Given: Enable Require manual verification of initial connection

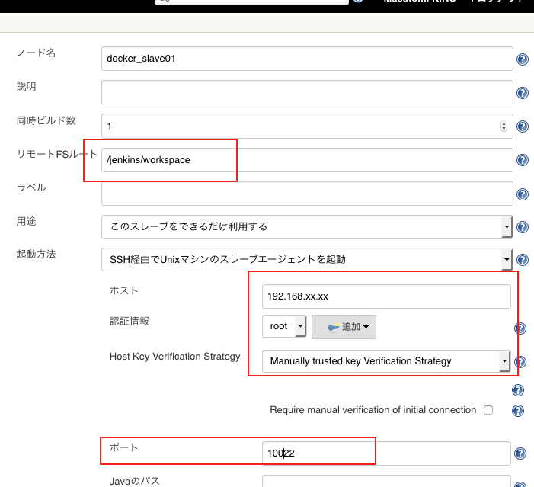Looking at the screenshot, I should 488,410.
